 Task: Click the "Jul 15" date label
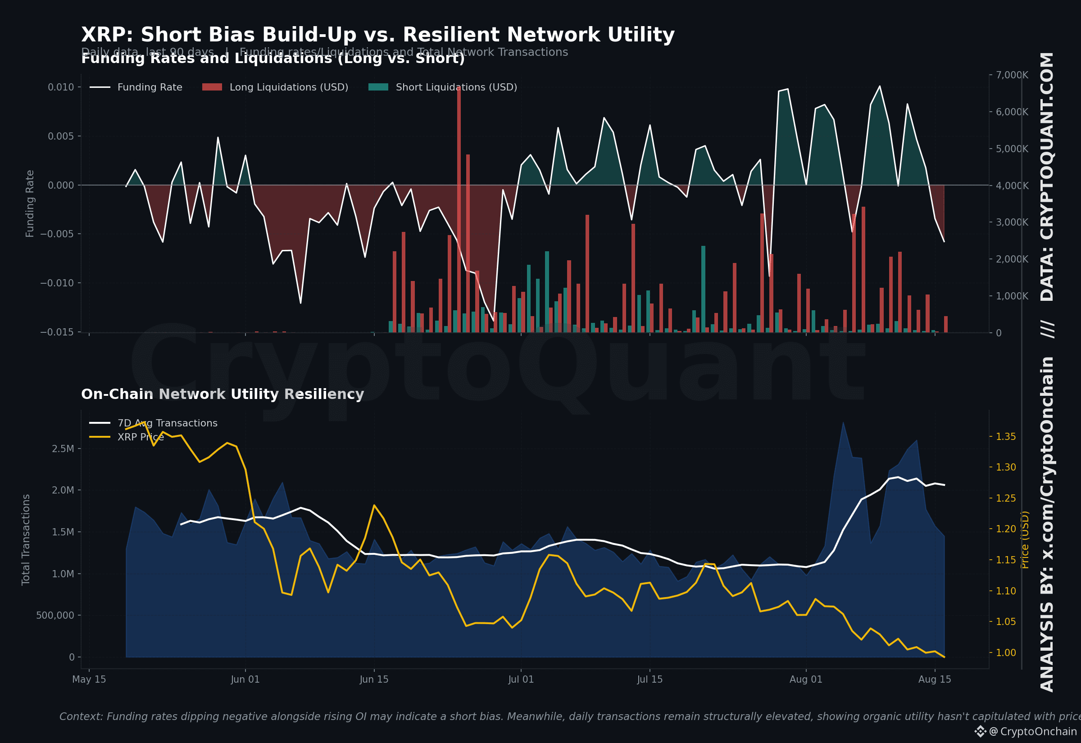click(650, 679)
